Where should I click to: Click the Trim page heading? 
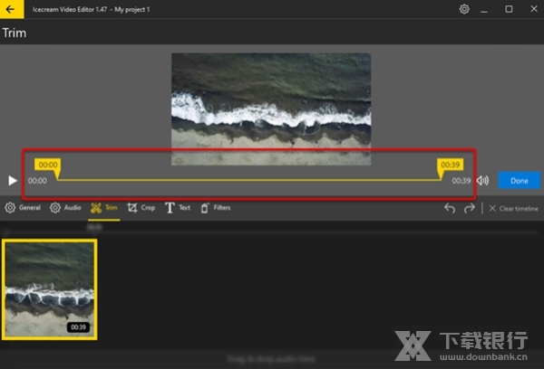(15, 33)
